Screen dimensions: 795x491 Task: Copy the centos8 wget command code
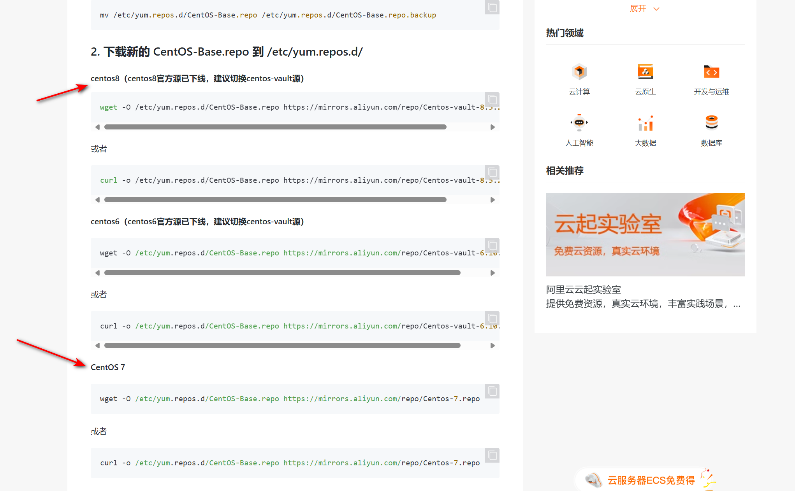click(x=492, y=100)
